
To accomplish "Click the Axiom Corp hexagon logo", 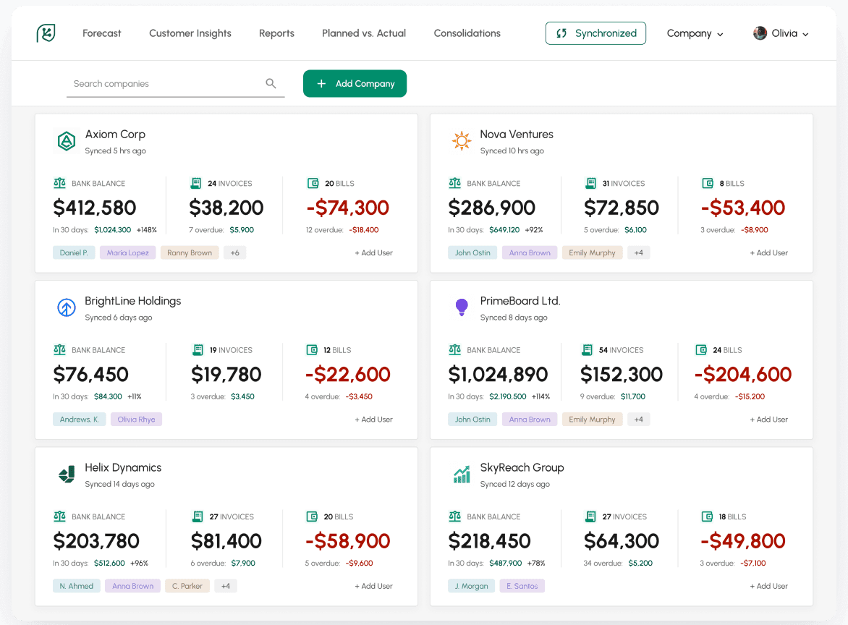I will pos(67,141).
